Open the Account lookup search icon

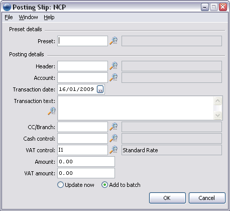pos(113,77)
